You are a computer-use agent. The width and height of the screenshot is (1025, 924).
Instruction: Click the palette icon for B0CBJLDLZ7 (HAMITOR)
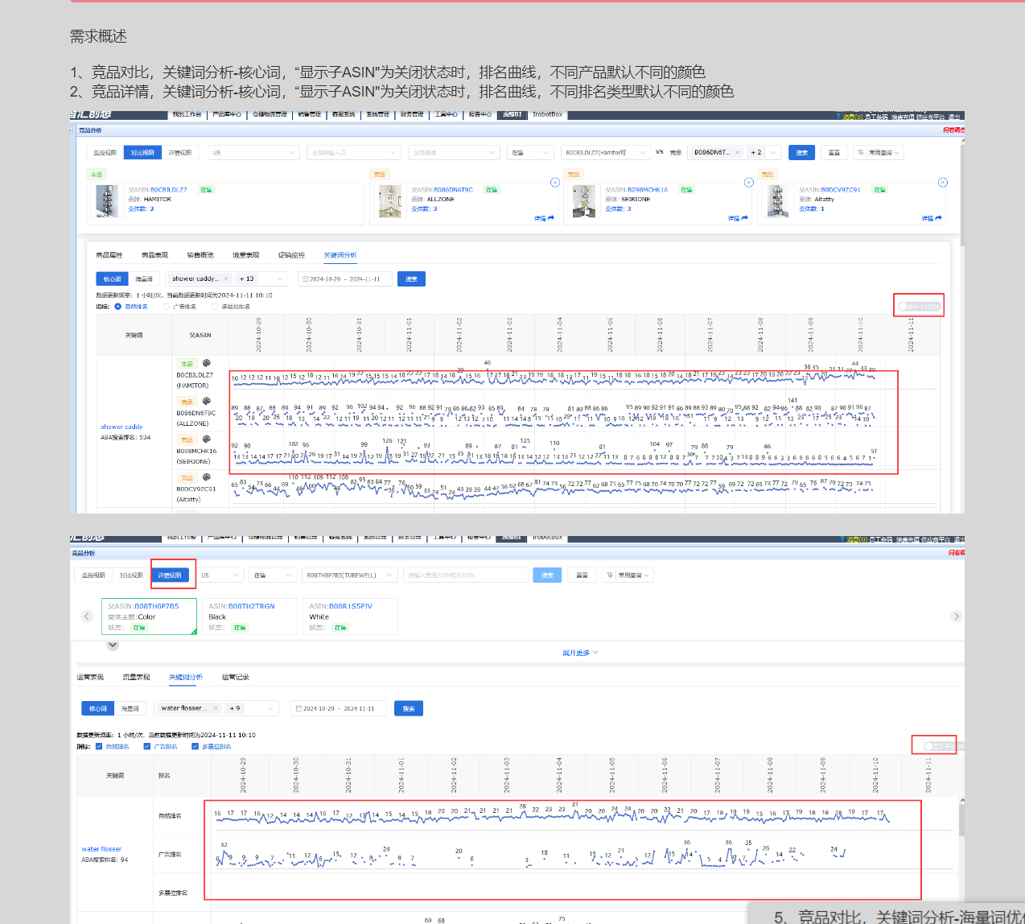[206, 363]
